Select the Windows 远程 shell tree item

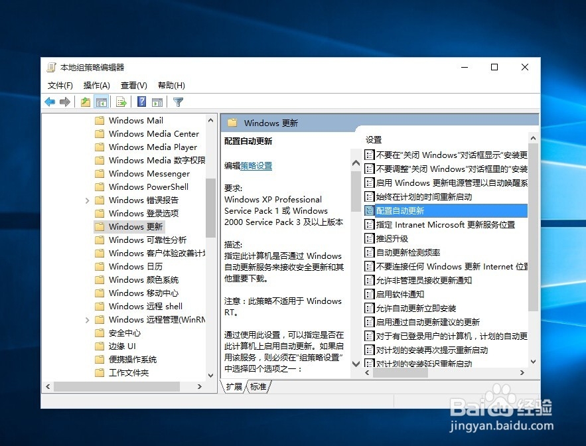coord(145,307)
